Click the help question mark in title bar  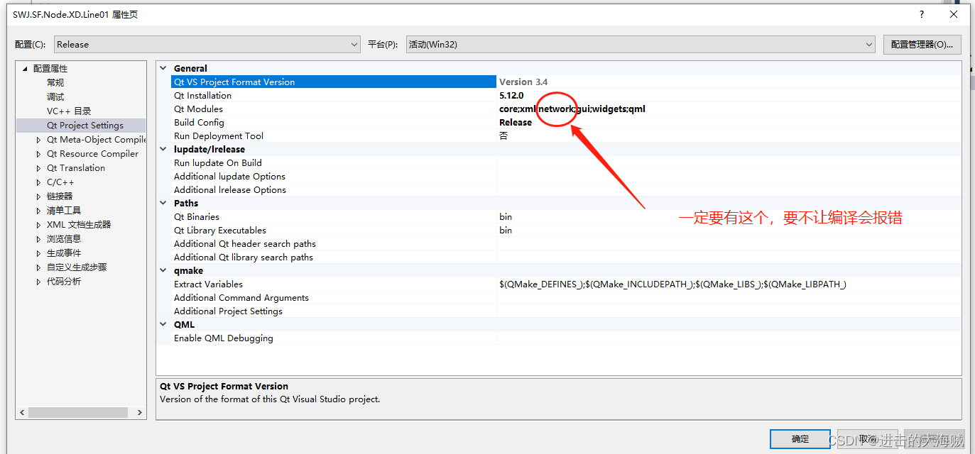(x=922, y=14)
